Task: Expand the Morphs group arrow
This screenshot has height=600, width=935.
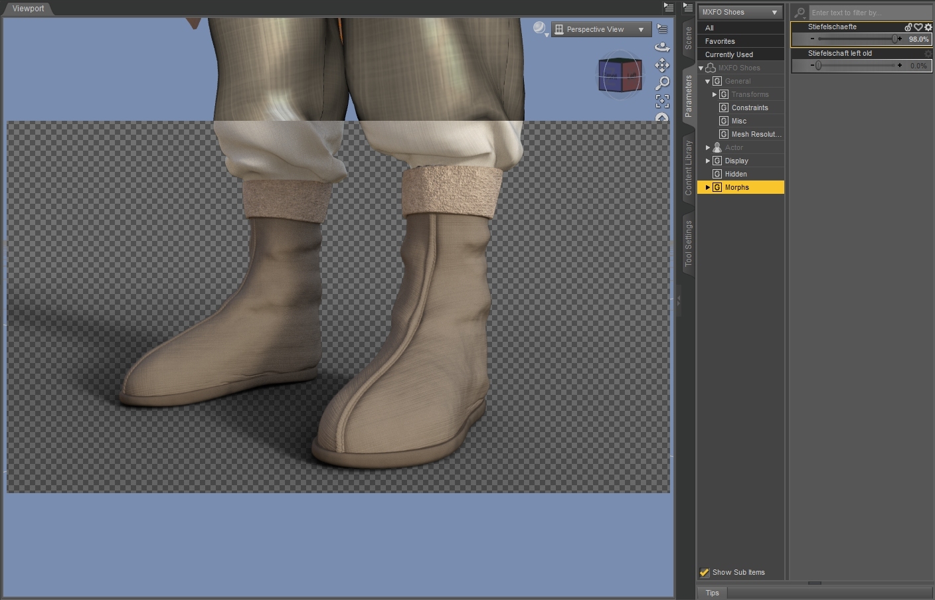Action: 708,187
